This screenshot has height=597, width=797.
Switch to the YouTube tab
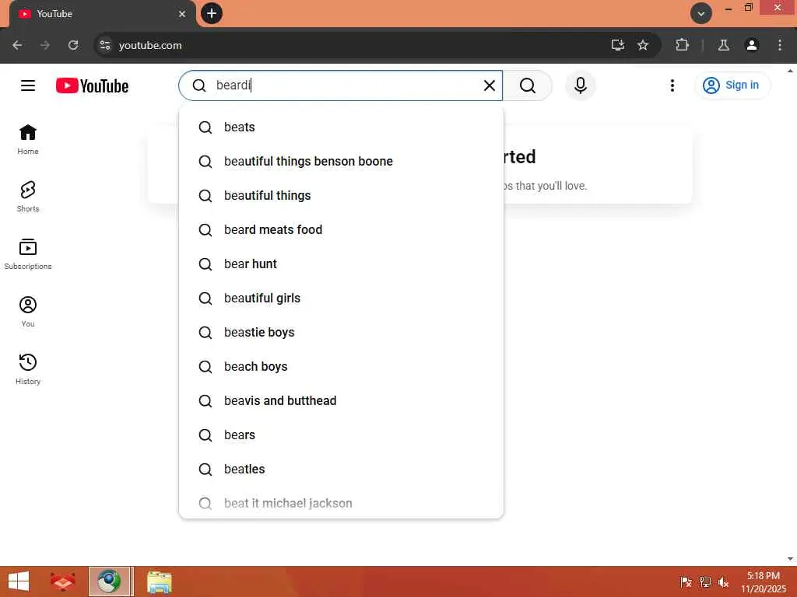point(102,14)
